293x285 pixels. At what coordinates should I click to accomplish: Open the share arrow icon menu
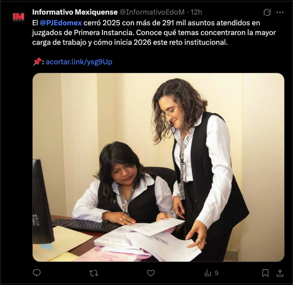click(280, 273)
